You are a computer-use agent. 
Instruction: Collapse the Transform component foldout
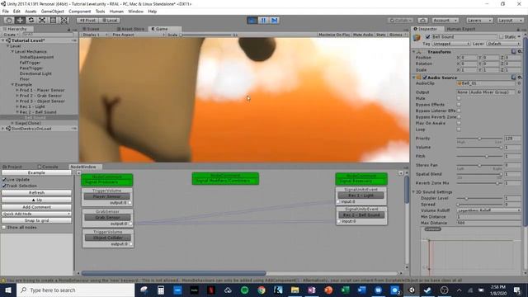coord(414,52)
